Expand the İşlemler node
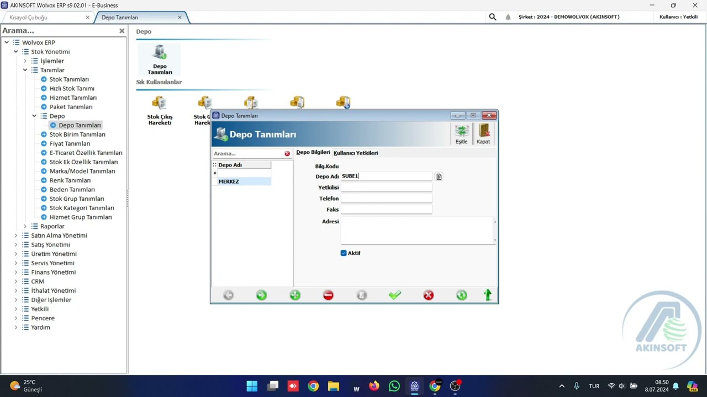 point(25,61)
